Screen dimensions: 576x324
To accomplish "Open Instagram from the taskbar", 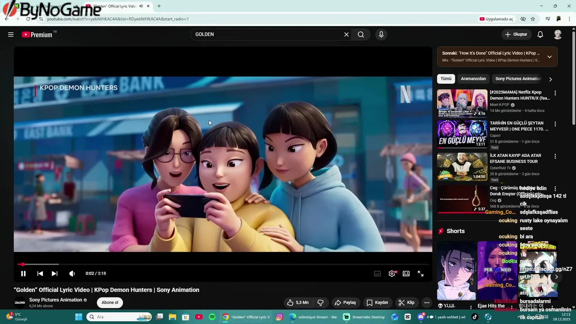I will (279, 317).
